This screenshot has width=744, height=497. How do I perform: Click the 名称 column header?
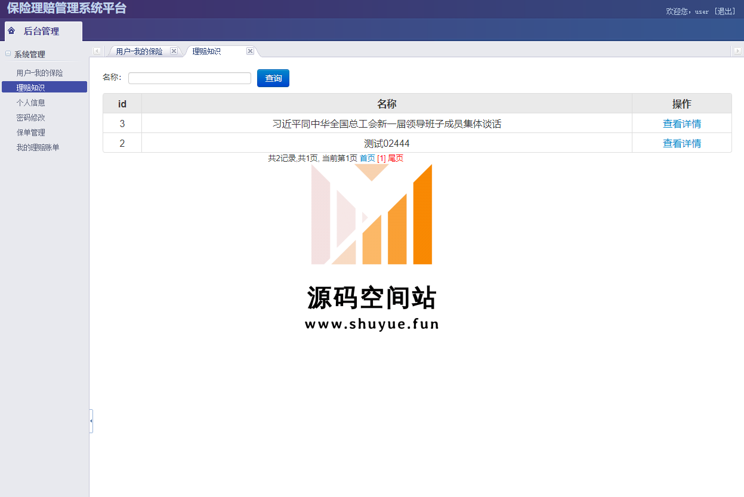(387, 104)
